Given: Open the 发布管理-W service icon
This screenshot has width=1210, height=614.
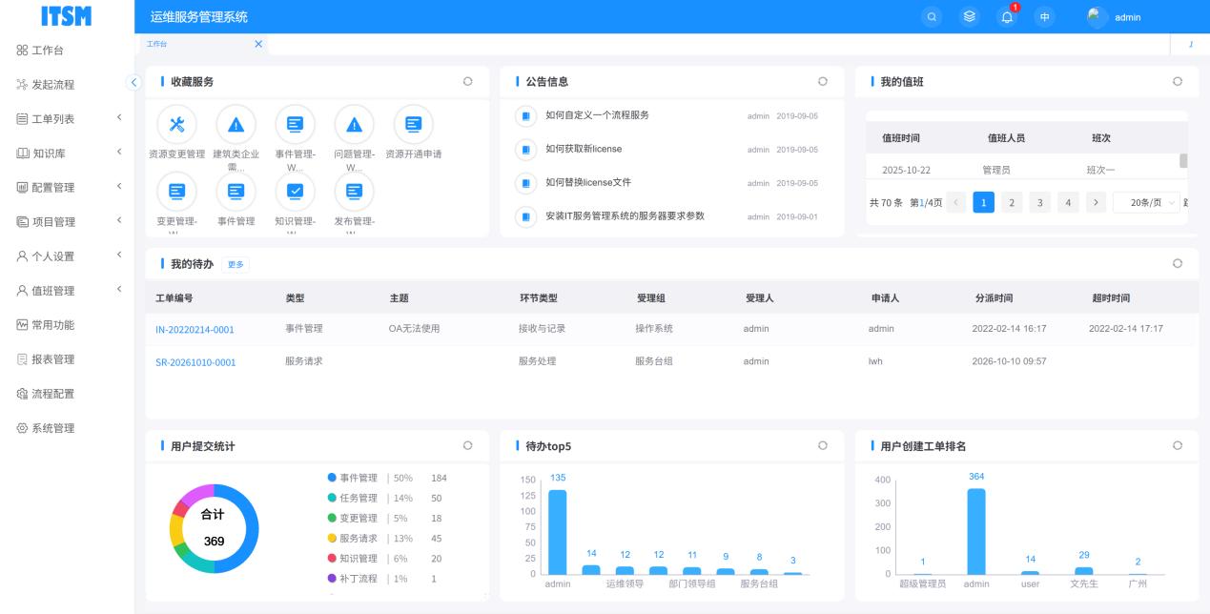Looking at the screenshot, I should 354,192.
